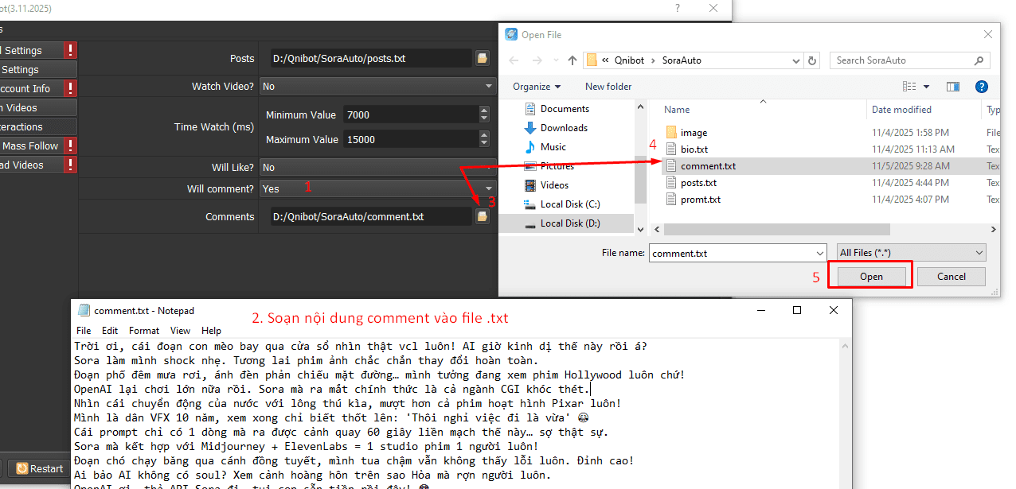Open the All Files (*.*) file type dropdown
This screenshot has height=489, width=1016.
[x=911, y=253]
